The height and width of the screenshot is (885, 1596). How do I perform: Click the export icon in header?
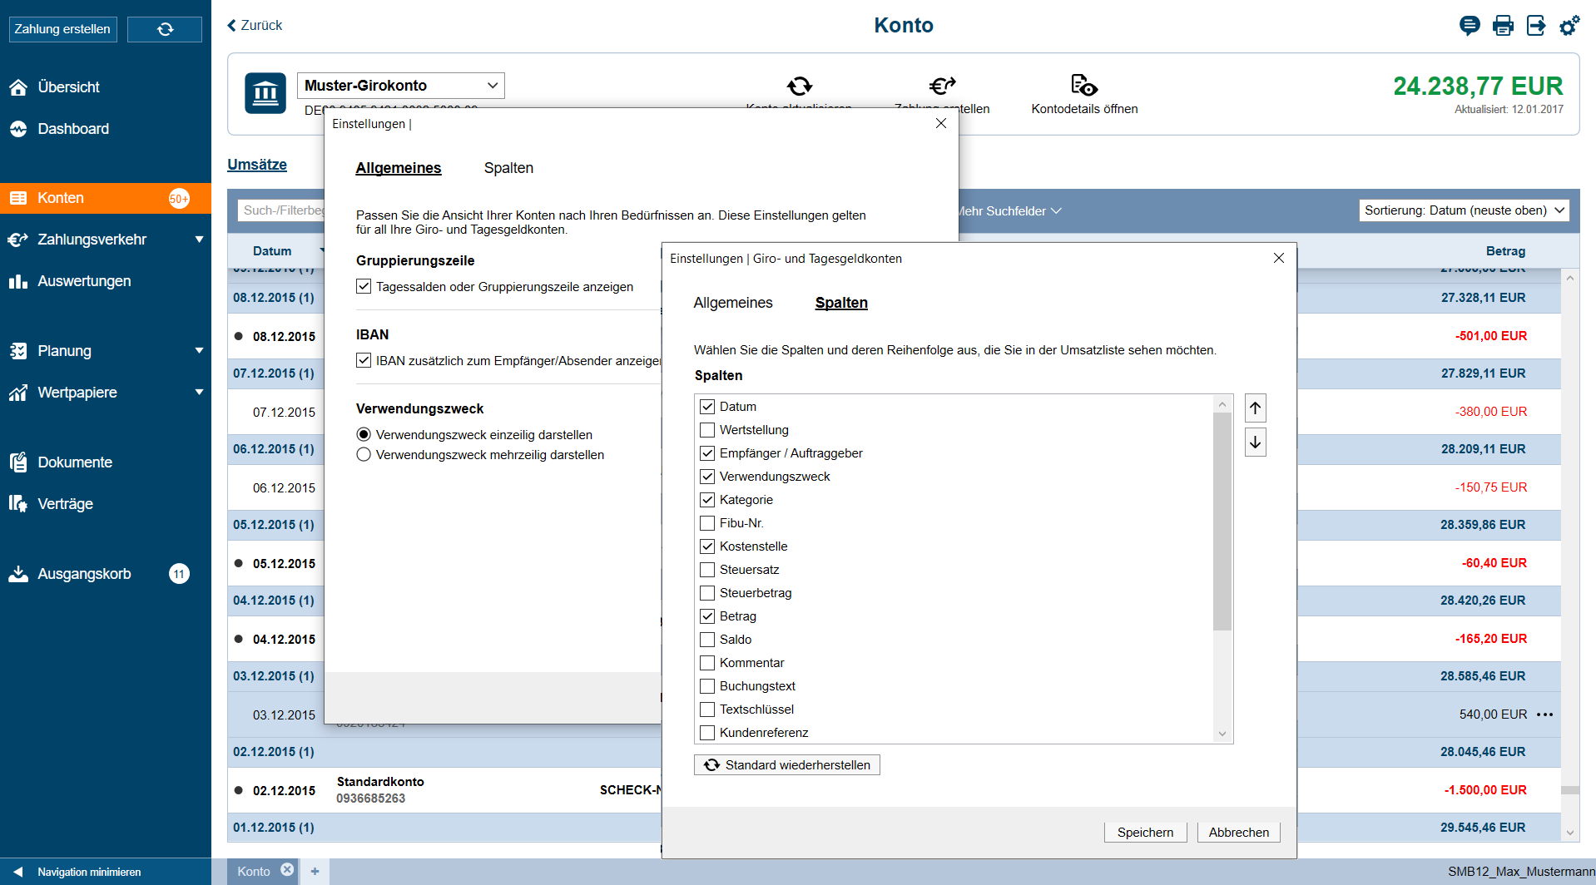tap(1536, 26)
